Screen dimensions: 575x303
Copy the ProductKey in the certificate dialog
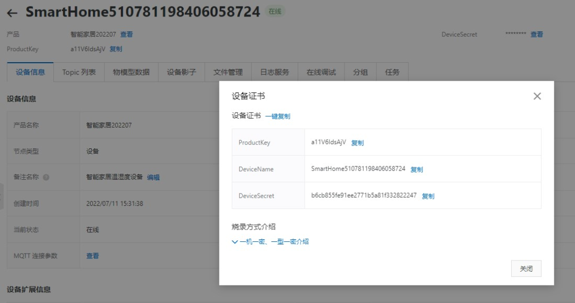click(x=357, y=143)
